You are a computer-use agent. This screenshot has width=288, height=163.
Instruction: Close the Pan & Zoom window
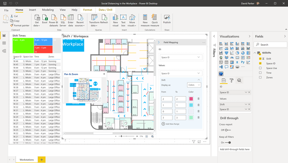(104, 74)
